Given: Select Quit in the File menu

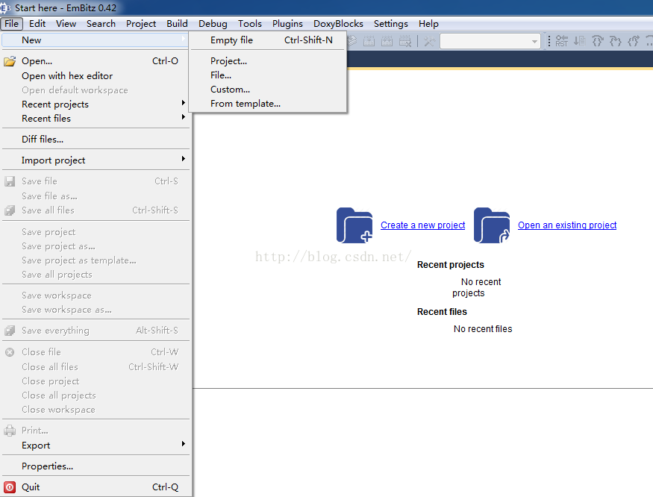Looking at the screenshot, I should [95, 487].
